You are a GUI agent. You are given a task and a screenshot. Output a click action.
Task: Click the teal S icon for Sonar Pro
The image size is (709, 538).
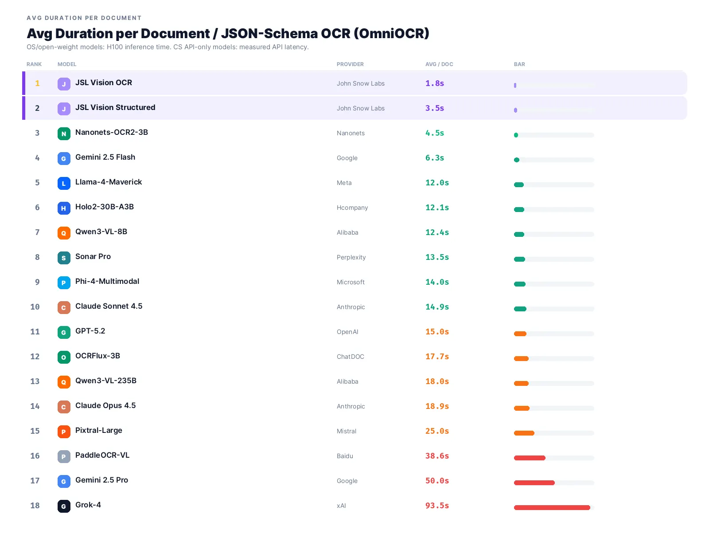(64, 258)
